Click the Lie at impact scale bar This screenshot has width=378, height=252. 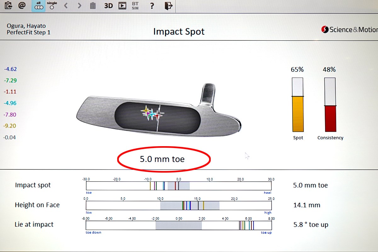(179, 225)
